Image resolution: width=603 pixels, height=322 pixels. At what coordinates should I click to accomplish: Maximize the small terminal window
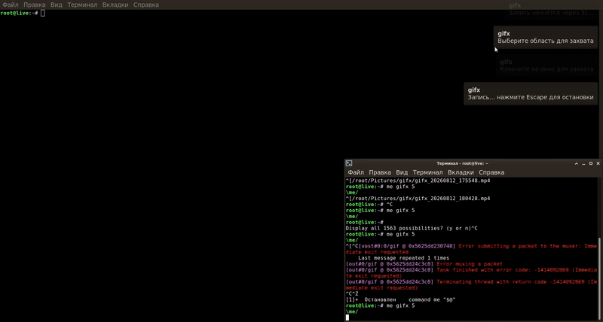[x=591, y=163]
